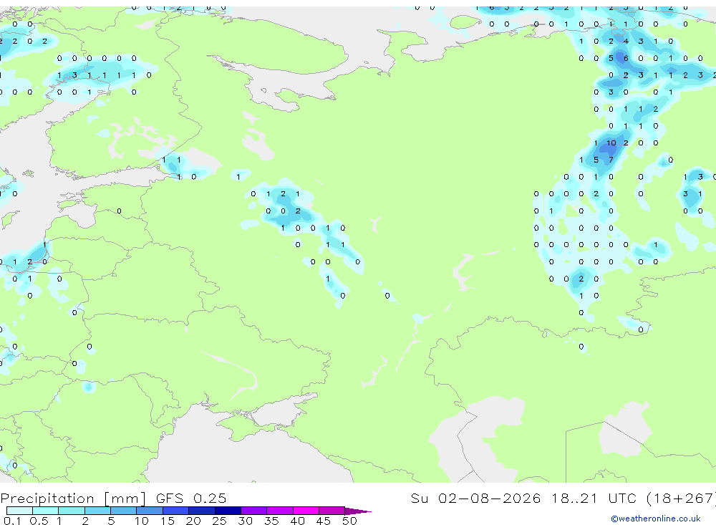The image size is (716, 525).
Task: Click the legend scale label 50
Action: point(350,521)
